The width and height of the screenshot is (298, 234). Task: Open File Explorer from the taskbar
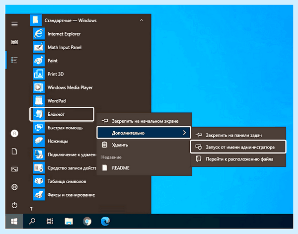coord(69,221)
